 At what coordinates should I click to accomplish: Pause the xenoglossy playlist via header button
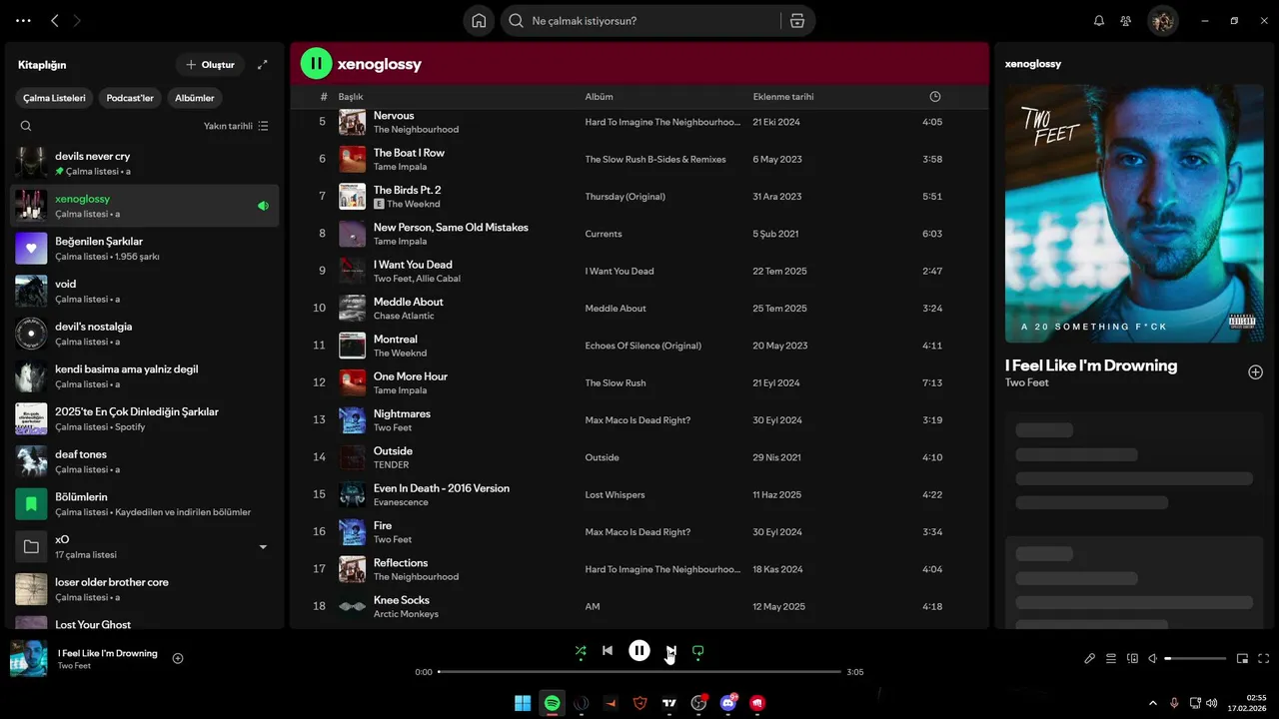pyautogui.click(x=316, y=64)
